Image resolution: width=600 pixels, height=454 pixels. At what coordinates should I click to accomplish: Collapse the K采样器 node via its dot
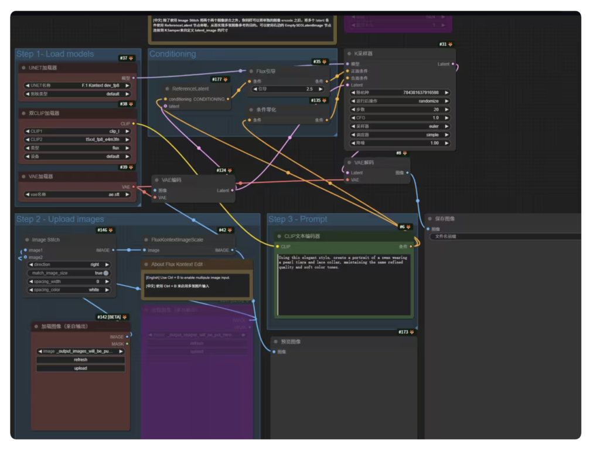point(349,53)
